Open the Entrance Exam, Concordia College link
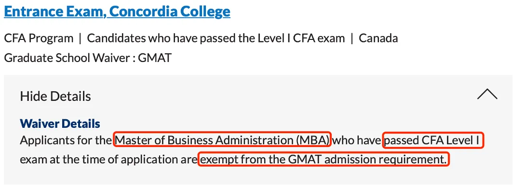 tap(117, 12)
